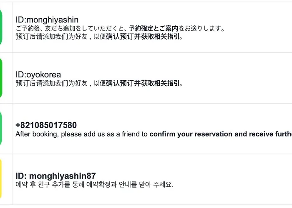Click the Chinese sentence under ID:monghiyashin
The width and height of the screenshot is (292, 208).
[99, 37]
